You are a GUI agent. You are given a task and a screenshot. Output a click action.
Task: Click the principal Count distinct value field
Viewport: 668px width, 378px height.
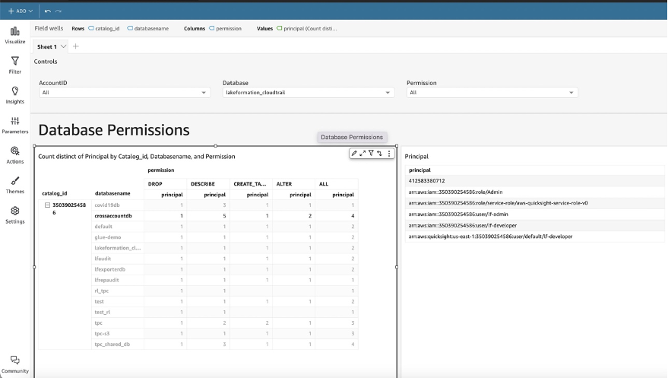click(x=307, y=29)
